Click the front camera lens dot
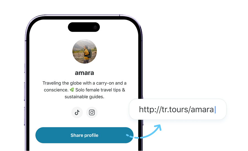The height and width of the screenshot is (151, 248). (x=95, y=27)
